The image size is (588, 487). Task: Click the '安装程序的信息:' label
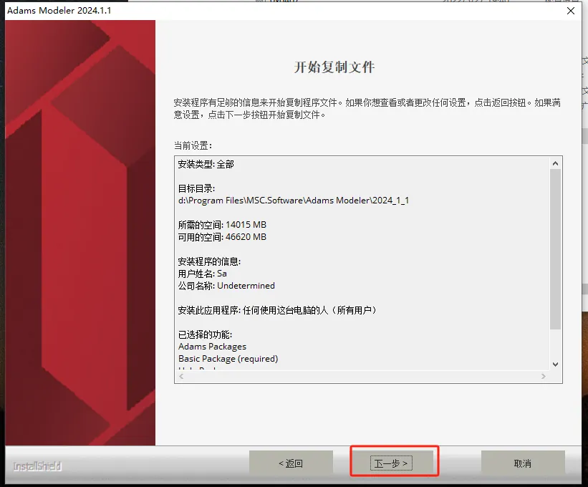click(209, 261)
